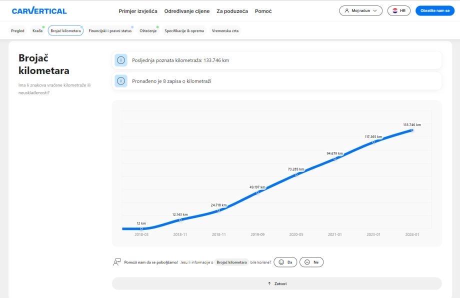Click the carVertical logo
Viewport: 460px width, 298px height.
pyautogui.click(x=39, y=11)
